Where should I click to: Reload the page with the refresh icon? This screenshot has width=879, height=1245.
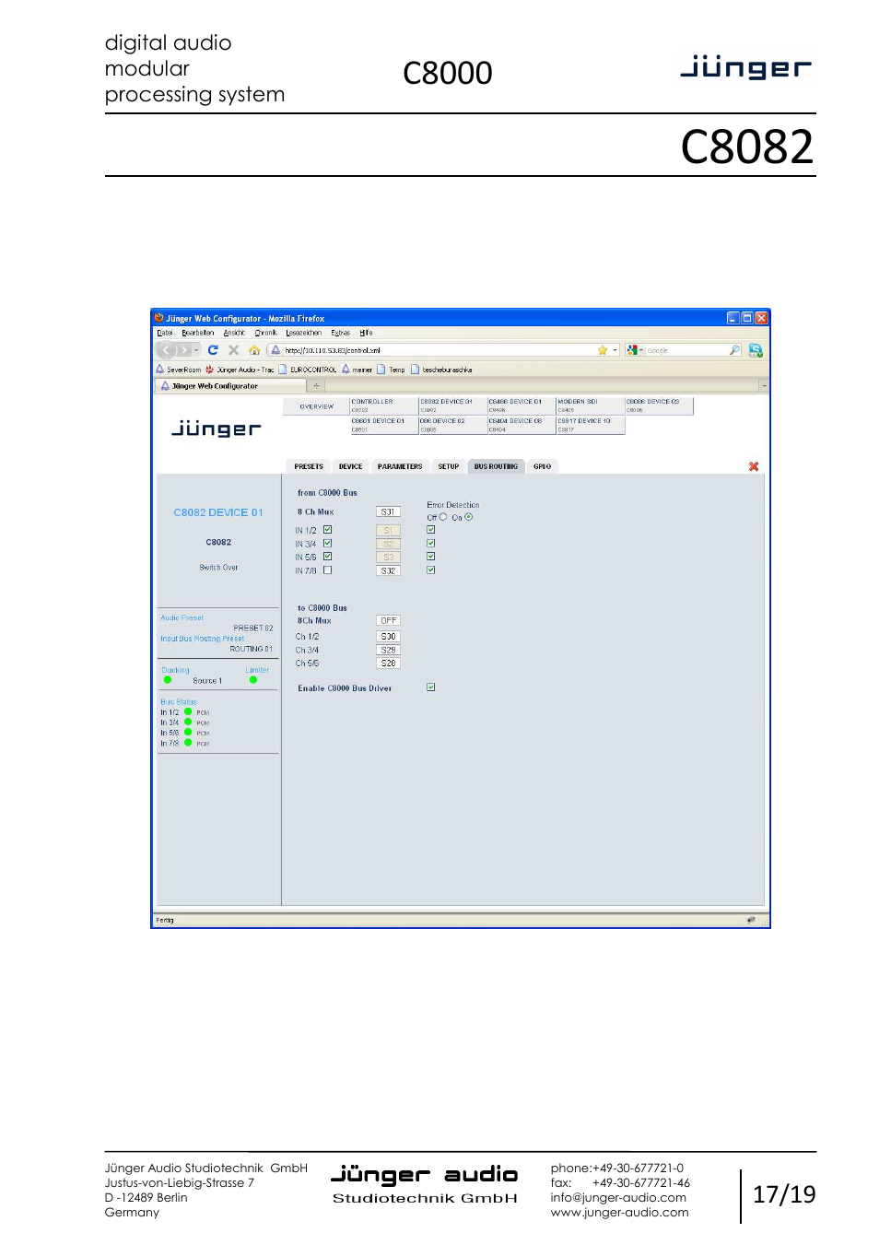[213, 350]
